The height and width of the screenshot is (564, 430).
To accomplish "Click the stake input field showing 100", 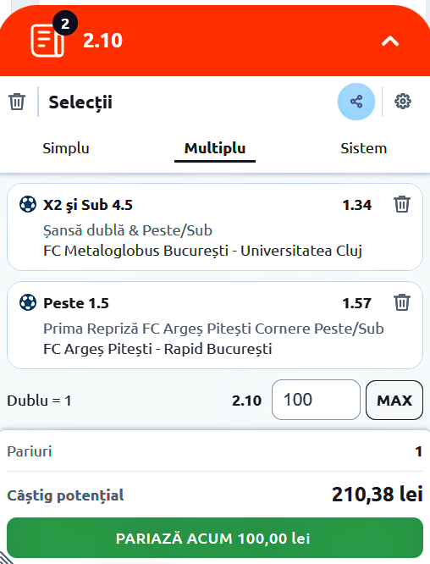I will click(316, 400).
